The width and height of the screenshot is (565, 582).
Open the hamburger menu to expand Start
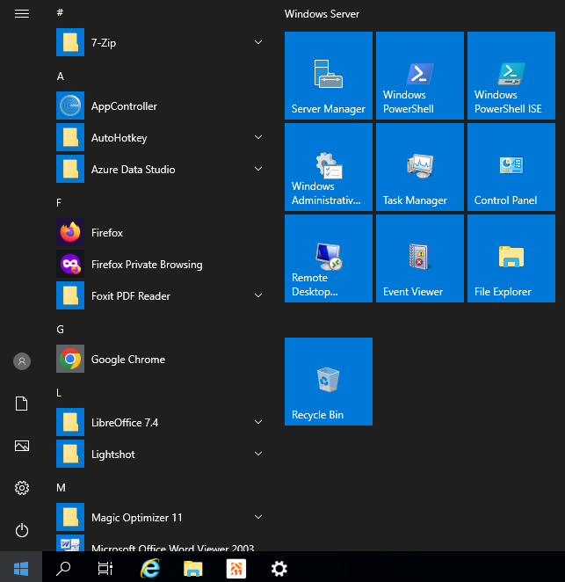click(22, 14)
